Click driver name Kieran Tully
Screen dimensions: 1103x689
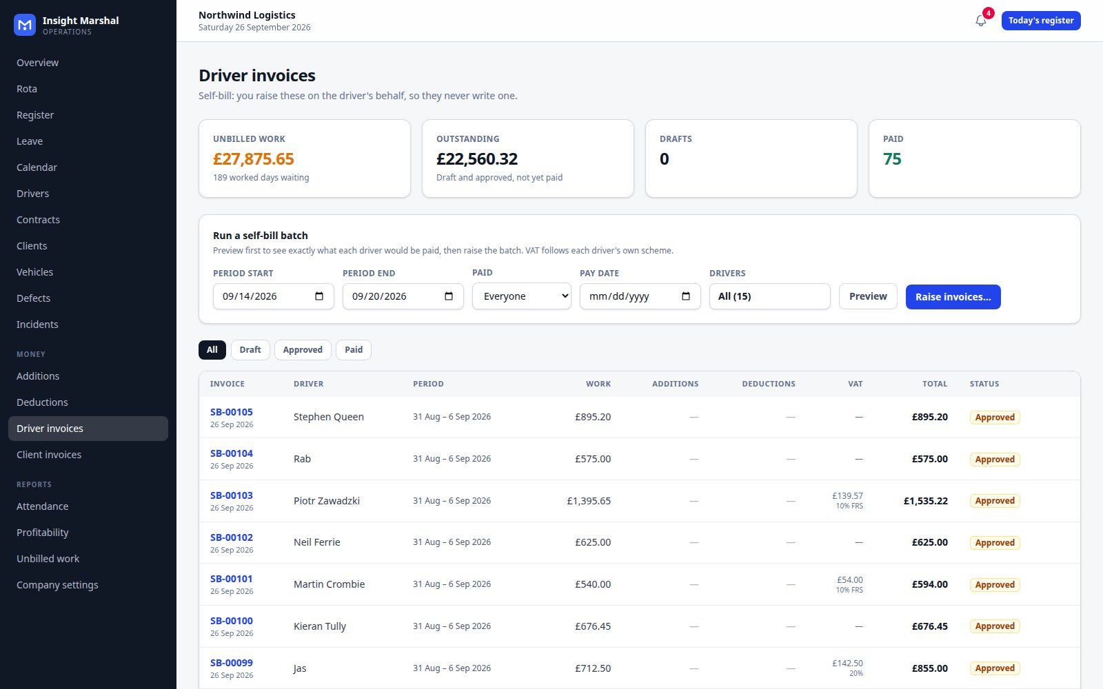(x=320, y=626)
